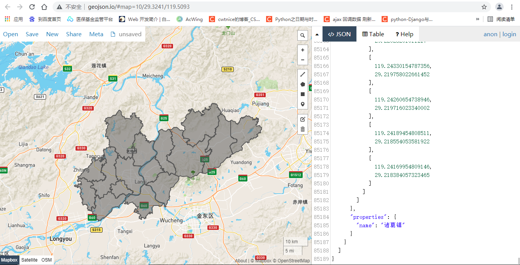
Task: Click the Pujiang label on map
Action: 261,104
